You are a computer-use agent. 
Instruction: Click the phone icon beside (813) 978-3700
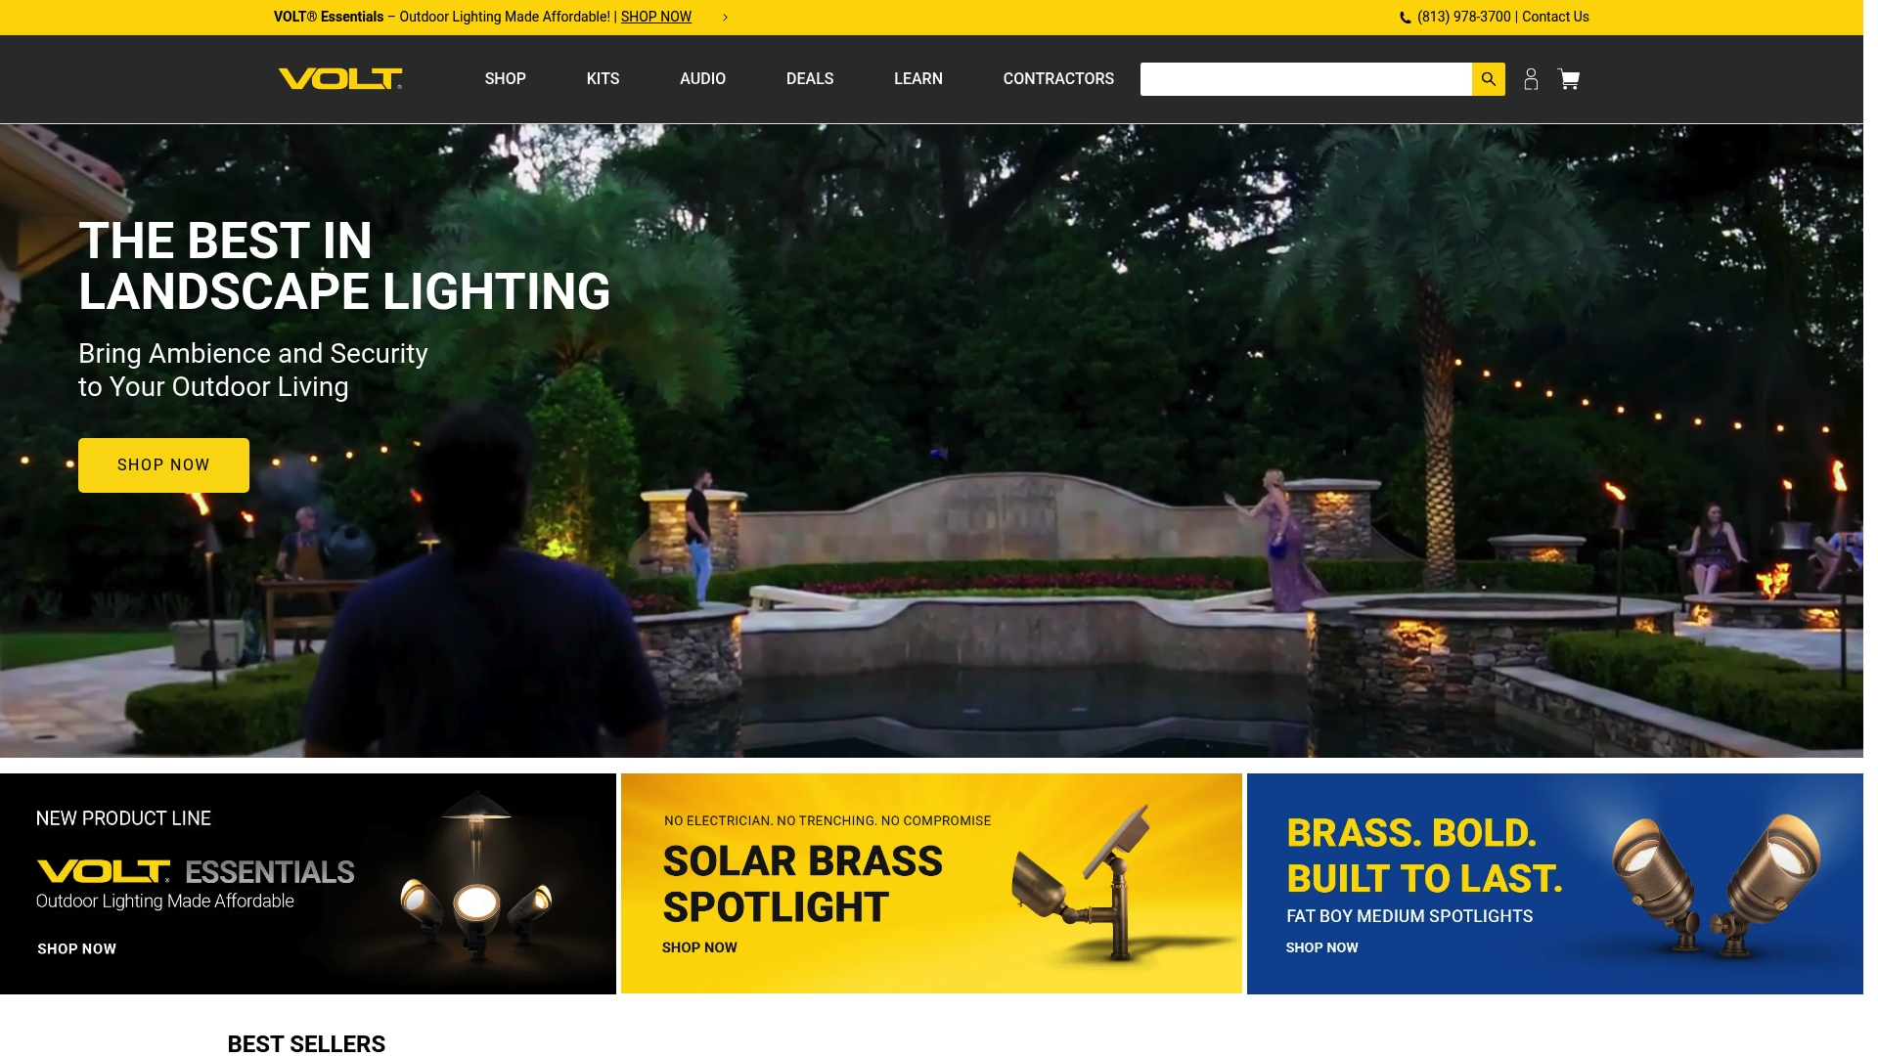pos(1405,18)
